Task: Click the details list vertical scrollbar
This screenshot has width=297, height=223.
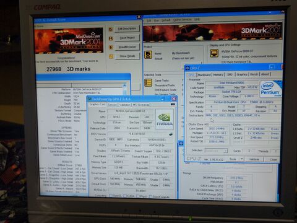Action: pyautogui.click(x=124, y=89)
